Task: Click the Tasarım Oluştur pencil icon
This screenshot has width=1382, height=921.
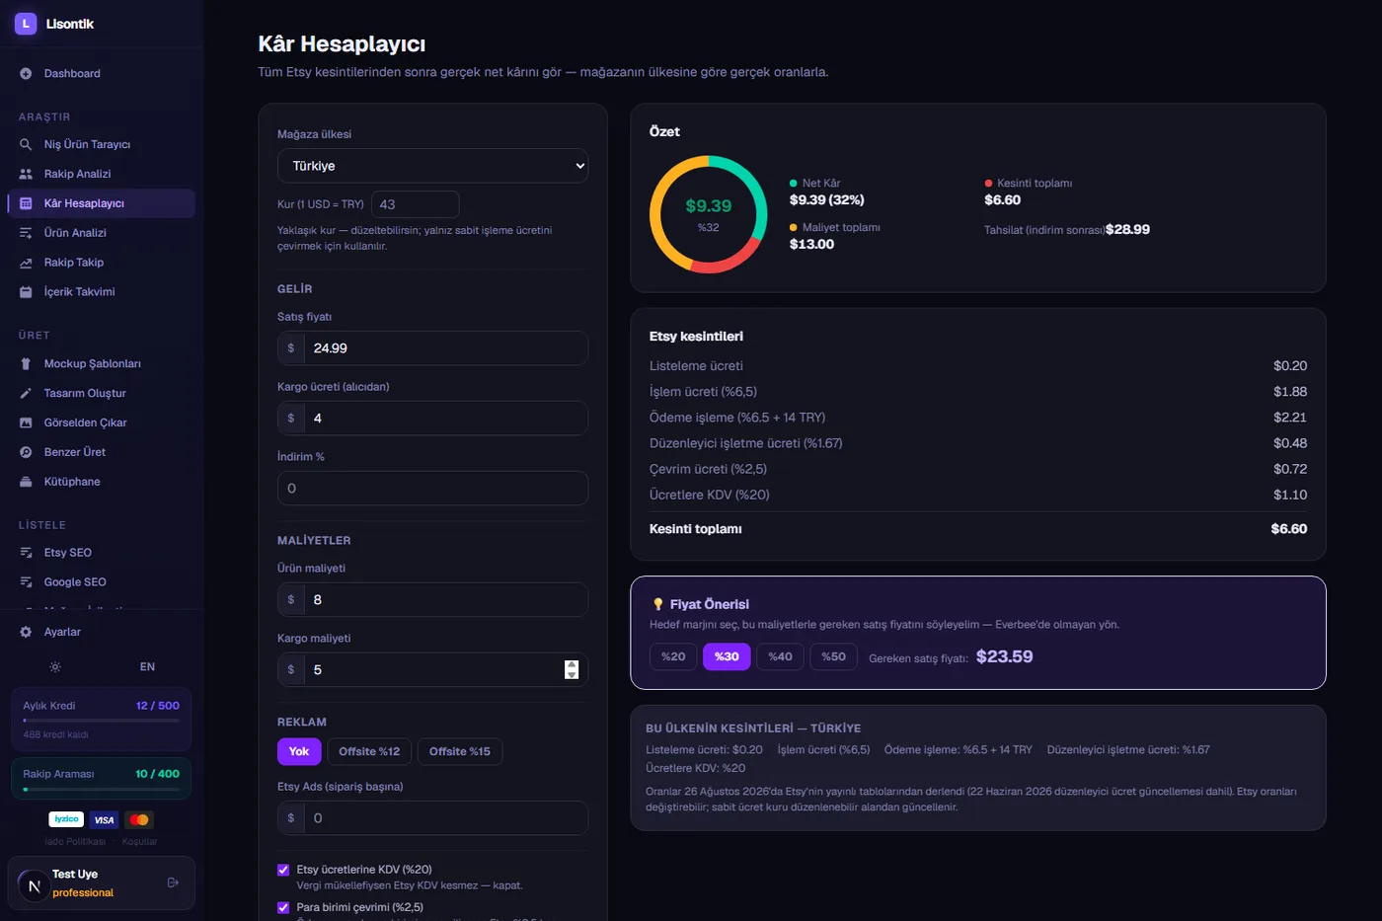Action: click(26, 393)
